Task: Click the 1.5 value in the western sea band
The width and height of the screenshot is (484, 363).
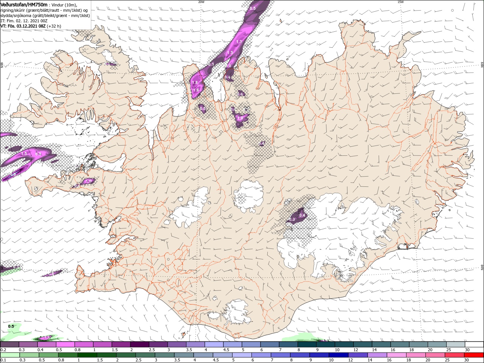Action: (24, 154)
